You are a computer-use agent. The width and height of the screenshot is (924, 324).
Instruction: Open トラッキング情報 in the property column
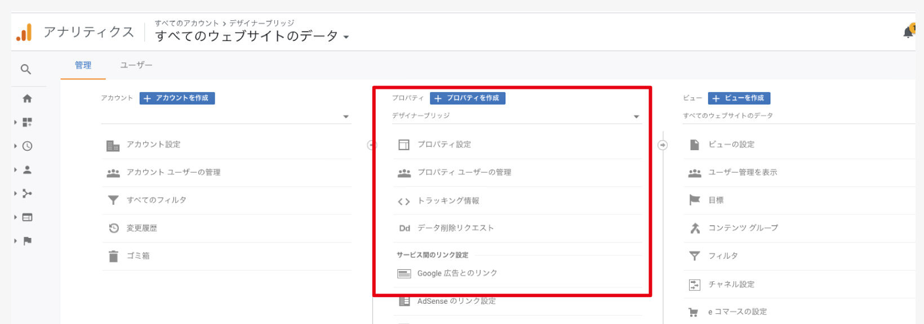point(448,201)
